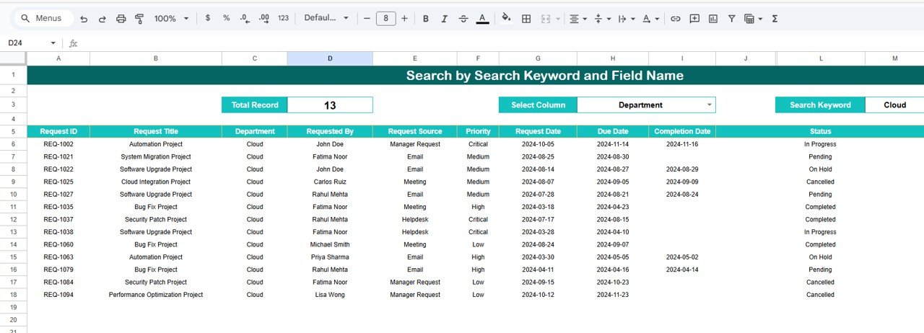
Task: Toggle bold formatting
Action: (425, 19)
